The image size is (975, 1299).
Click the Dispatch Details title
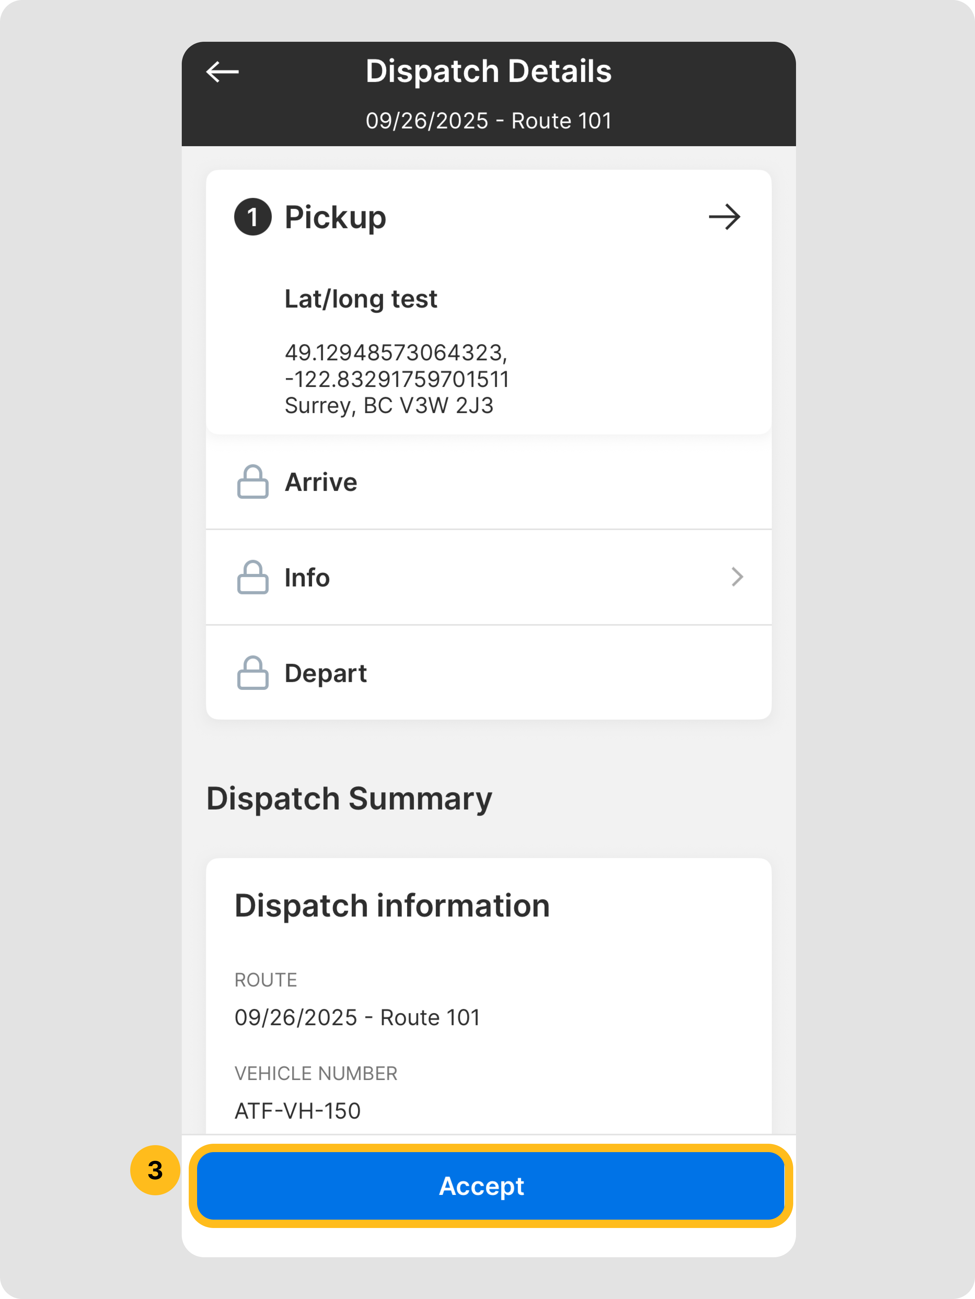tap(488, 72)
